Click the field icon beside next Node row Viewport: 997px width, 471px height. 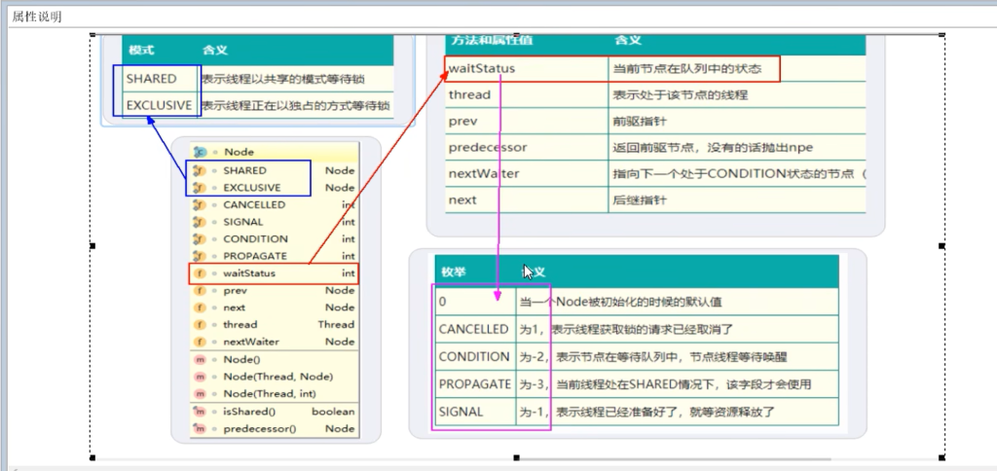[200, 308]
